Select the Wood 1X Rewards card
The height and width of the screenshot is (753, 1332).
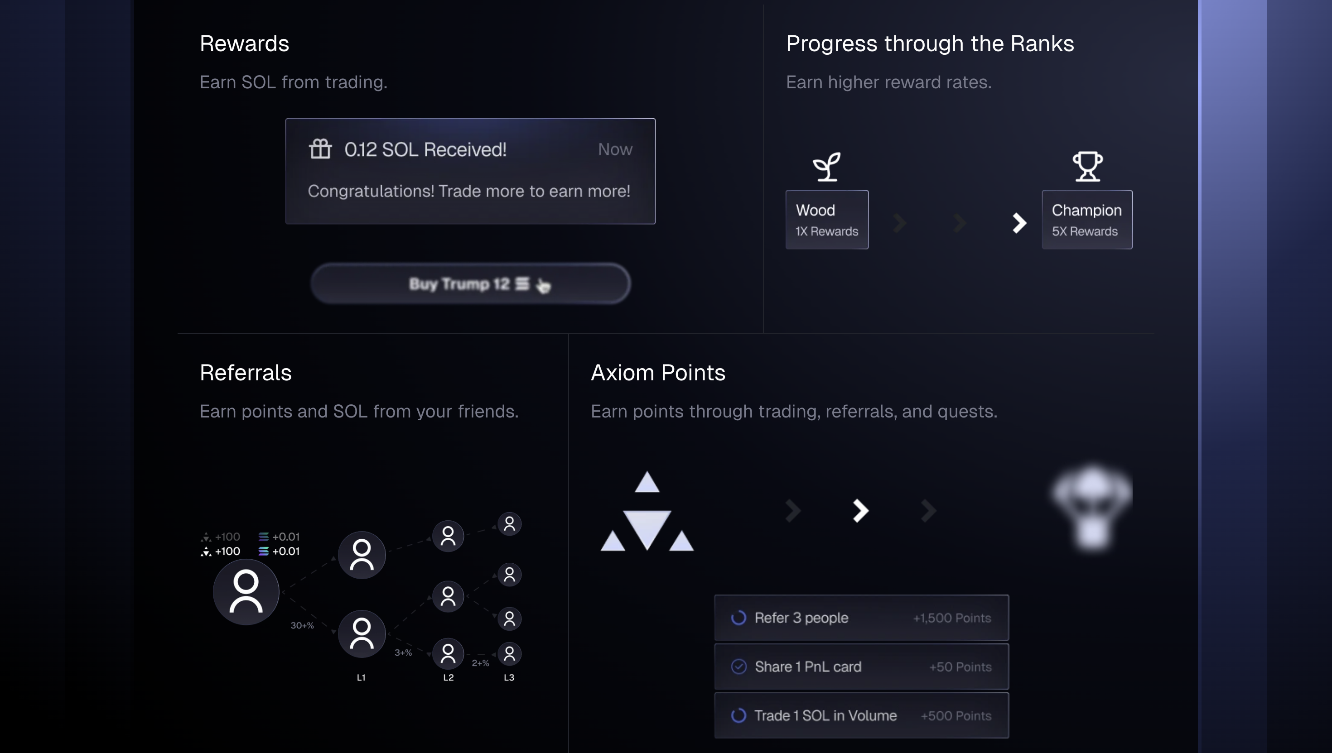(827, 220)
